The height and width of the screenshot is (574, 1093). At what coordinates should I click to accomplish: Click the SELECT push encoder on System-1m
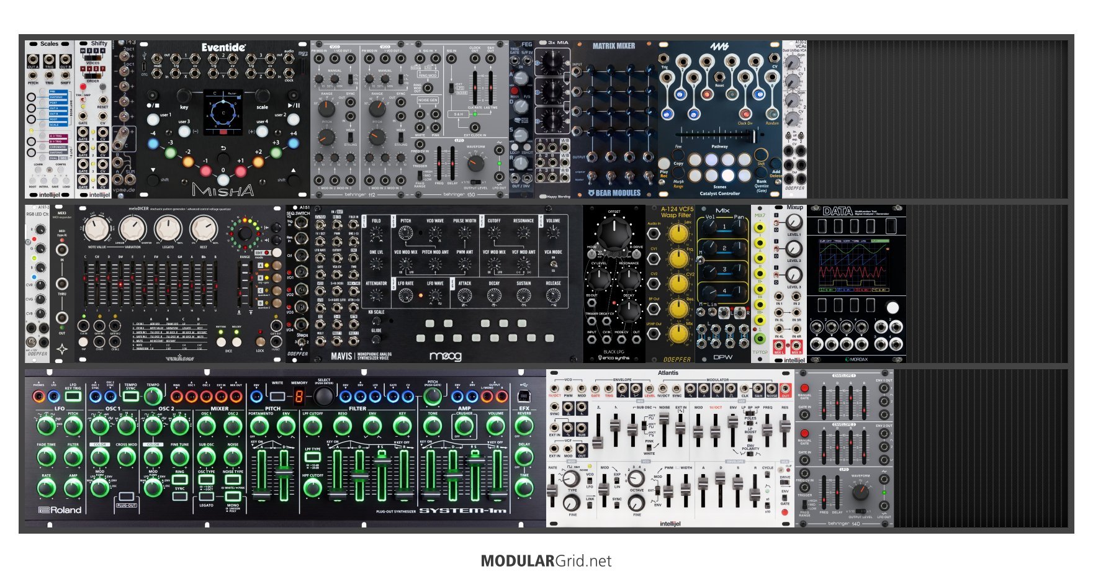point(323,397)
